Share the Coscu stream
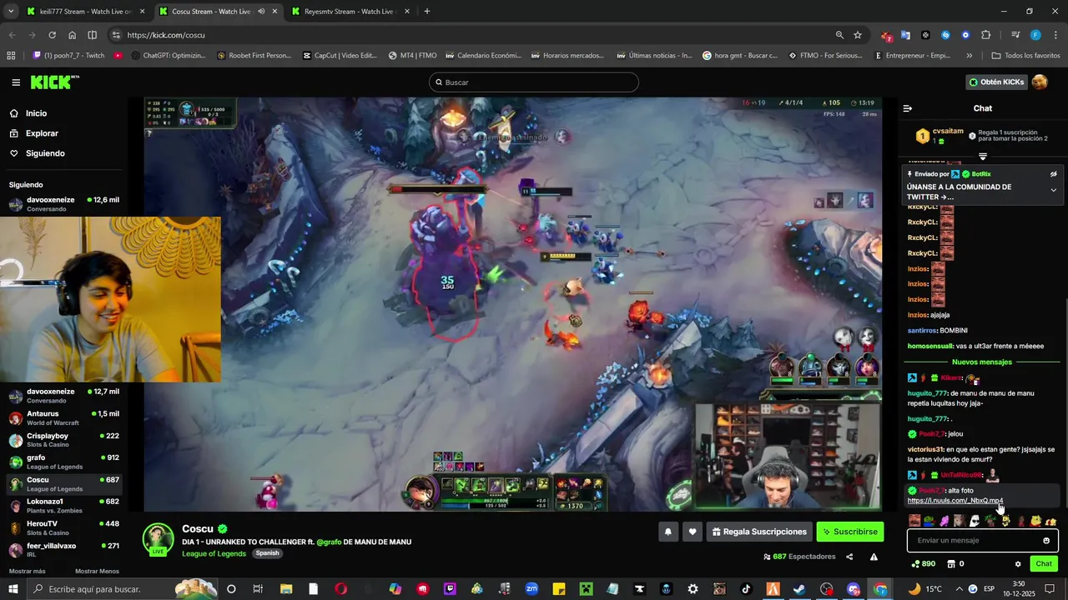The height and width of the screenshot is (600, 1068). 849,557
